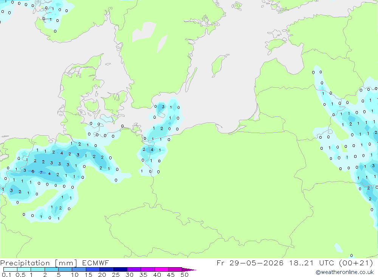Click the '18..21 UTC' time range

[311, 263]
